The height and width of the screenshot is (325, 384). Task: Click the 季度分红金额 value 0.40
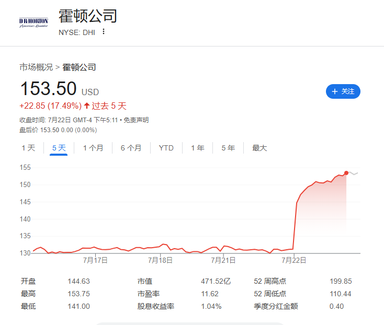tap(336, 306)
